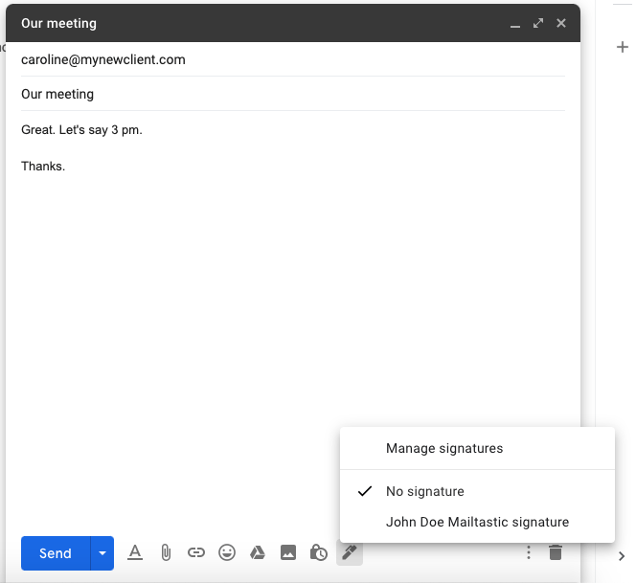Click the subject field 'Our meeting'
The height and width of the screenshot is (583, 636).
click(x=57, y=94)
